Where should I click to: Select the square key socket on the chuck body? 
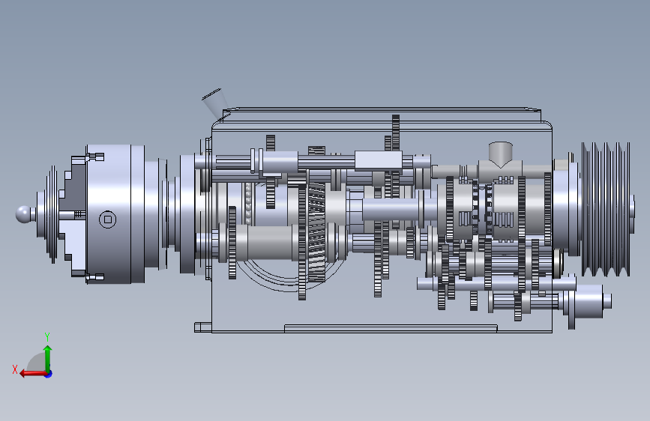pos(108,219)
